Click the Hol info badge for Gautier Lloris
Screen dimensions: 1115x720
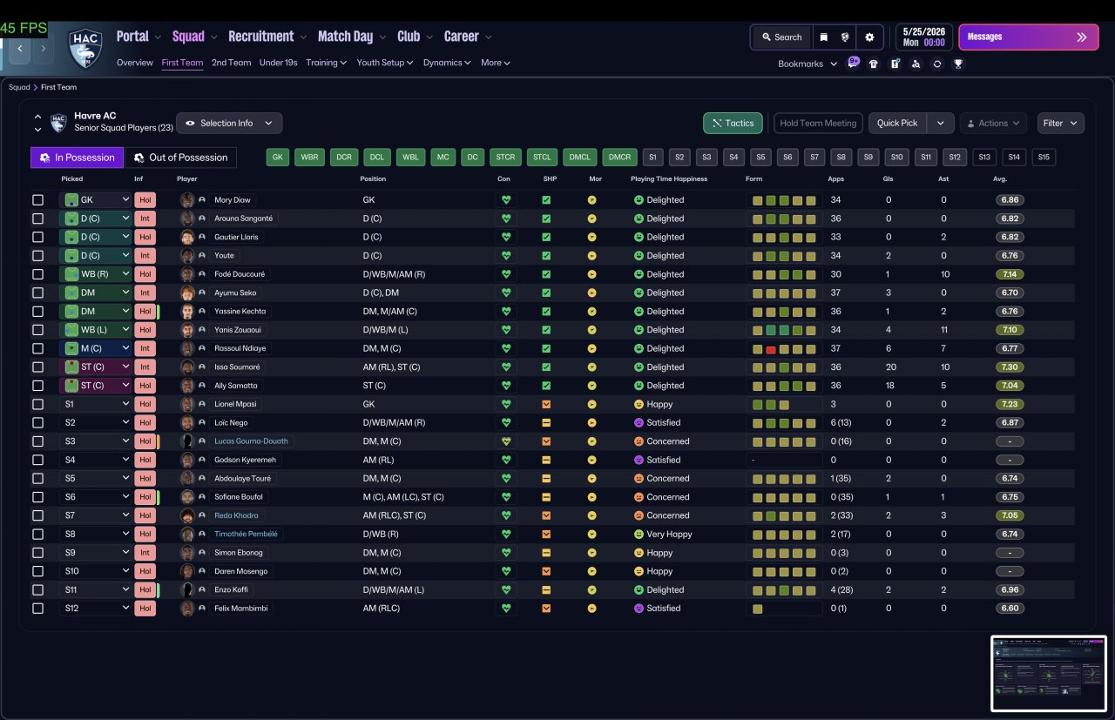pos(145,237)
